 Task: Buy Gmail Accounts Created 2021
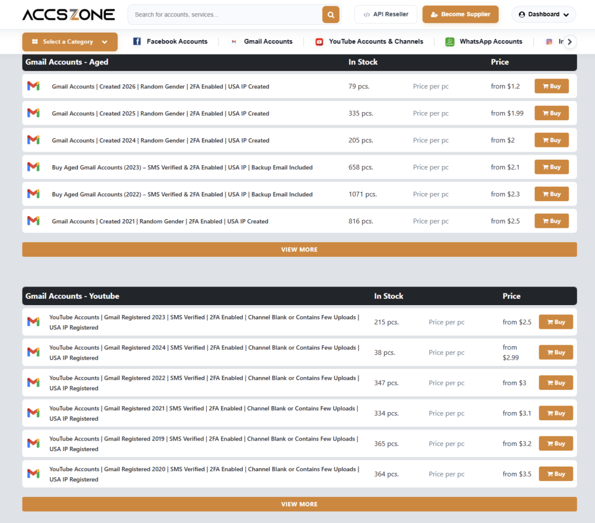pos(551,221)
